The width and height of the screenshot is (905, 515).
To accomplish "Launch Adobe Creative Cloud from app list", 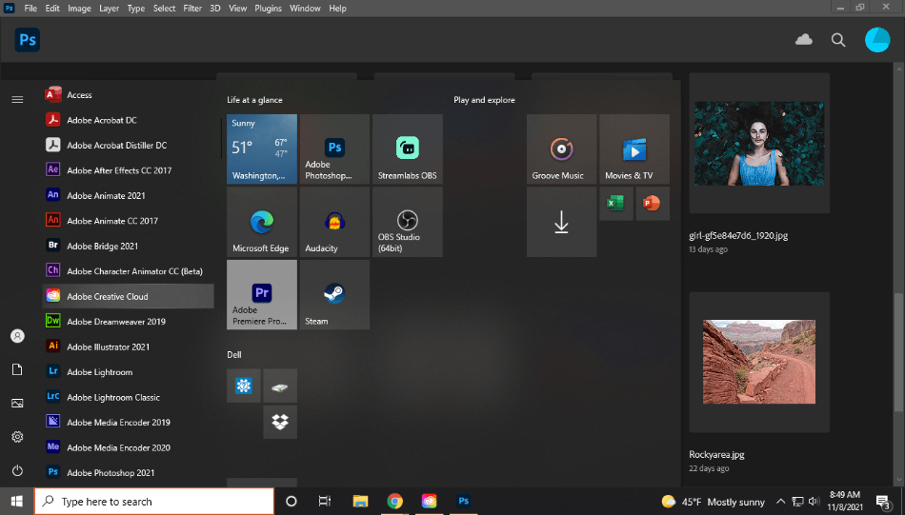I will click(x=129, y=296).
